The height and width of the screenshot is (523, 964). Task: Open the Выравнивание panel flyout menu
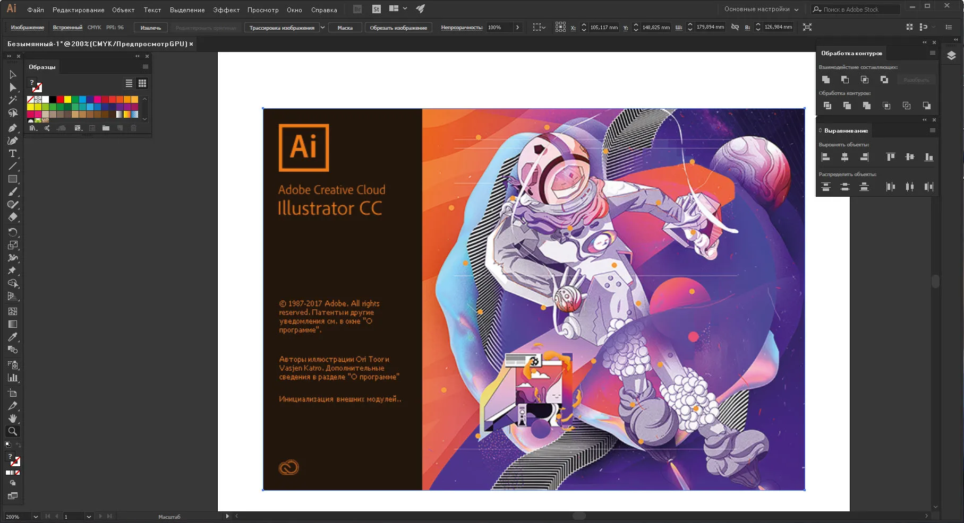[933, 130]
